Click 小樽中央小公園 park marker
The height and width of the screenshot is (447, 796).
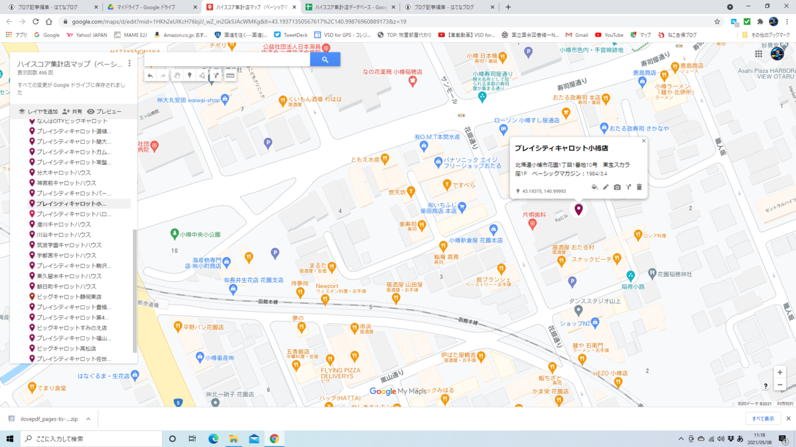[x=174, y=234]
